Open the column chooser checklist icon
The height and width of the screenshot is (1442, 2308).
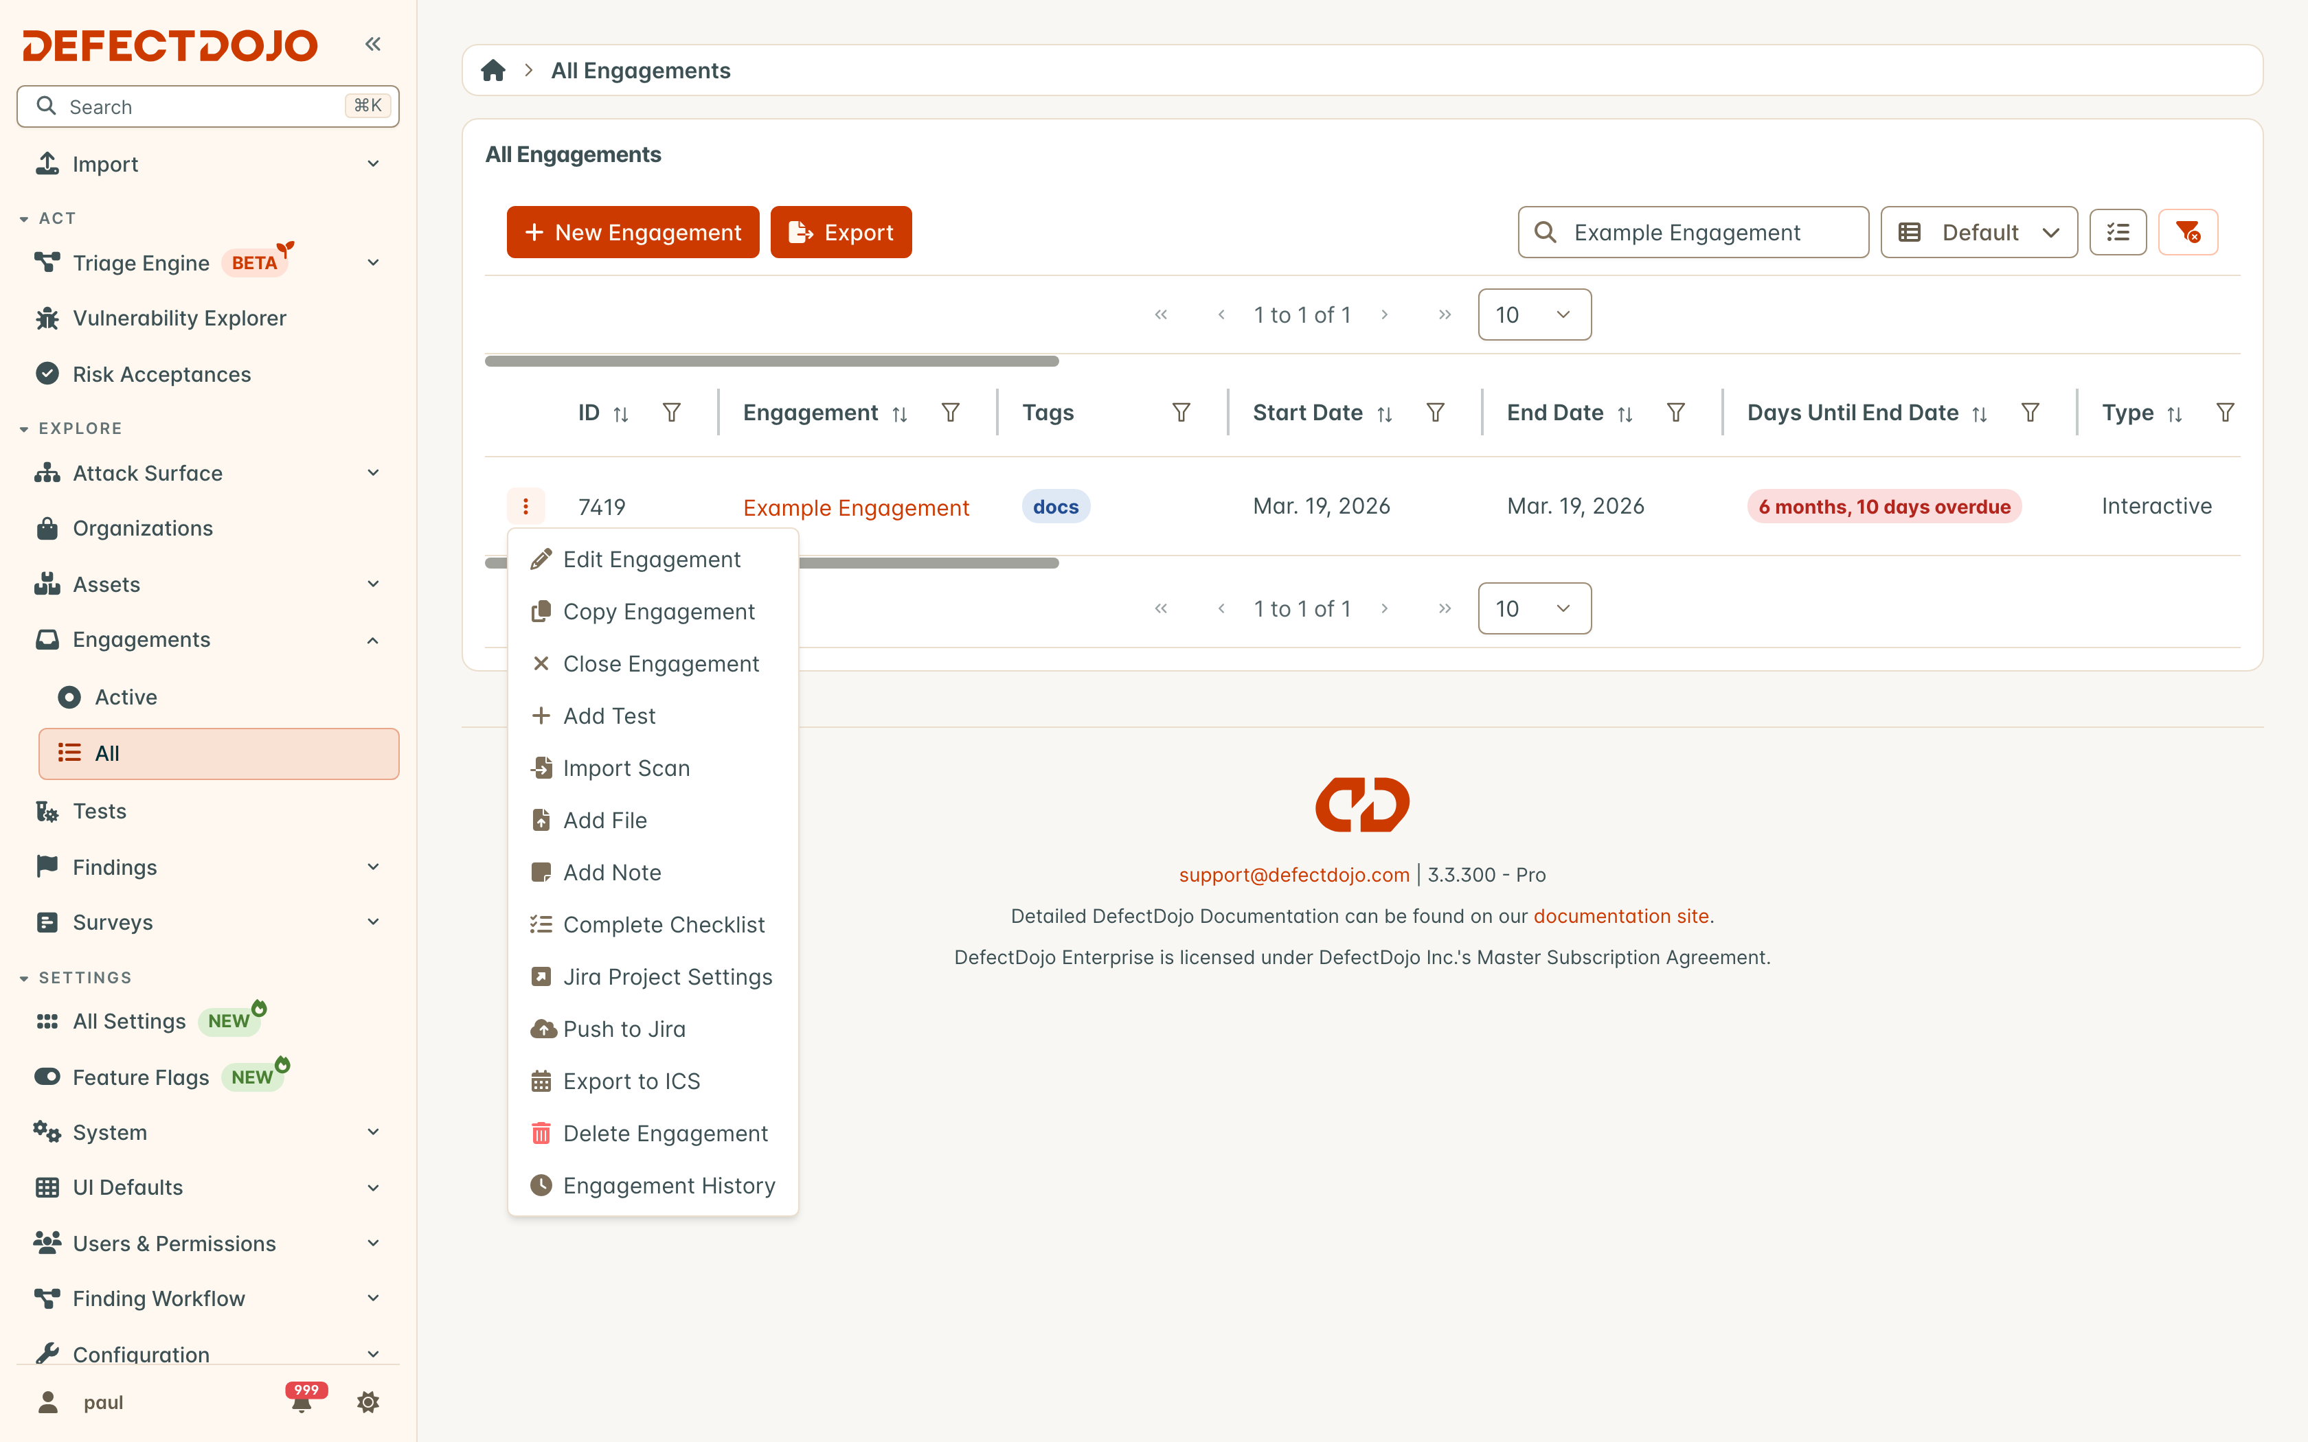click(2118, 232)
